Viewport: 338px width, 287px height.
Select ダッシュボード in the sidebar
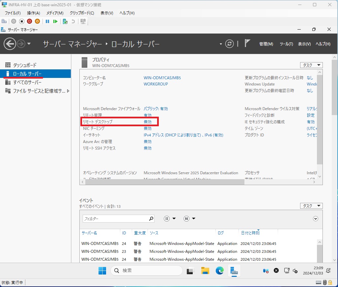coord(36,65)
